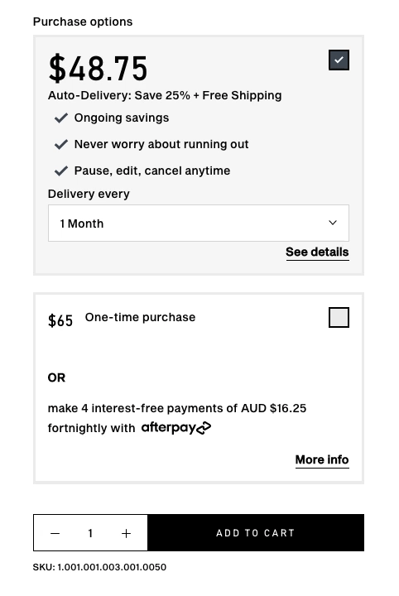
Task: Click the minus icon to decrease quantity
Action: [55, 533]
